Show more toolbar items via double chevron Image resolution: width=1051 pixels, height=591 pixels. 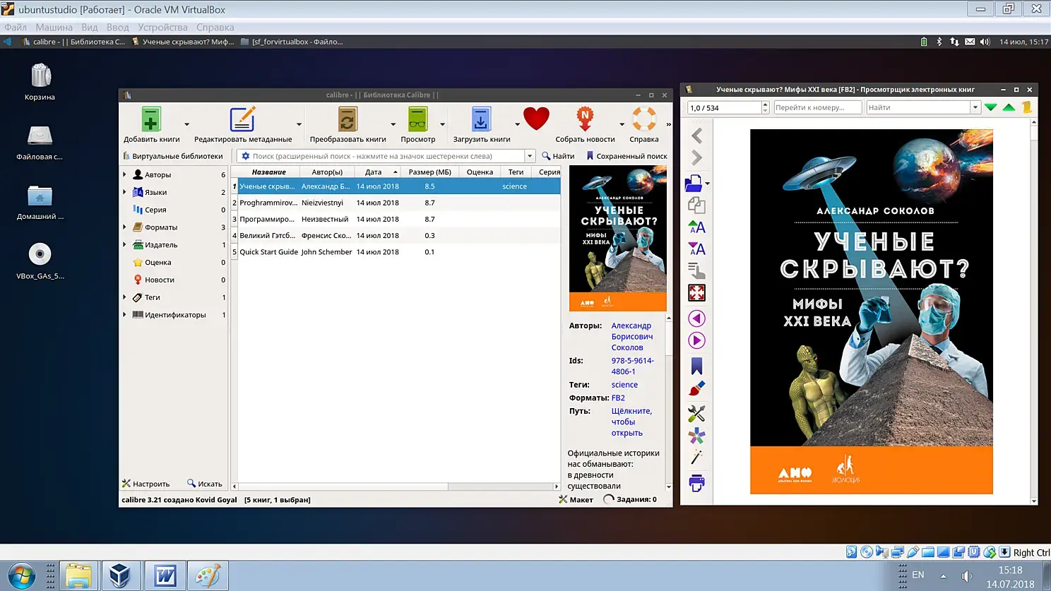(x=668, y=125)
